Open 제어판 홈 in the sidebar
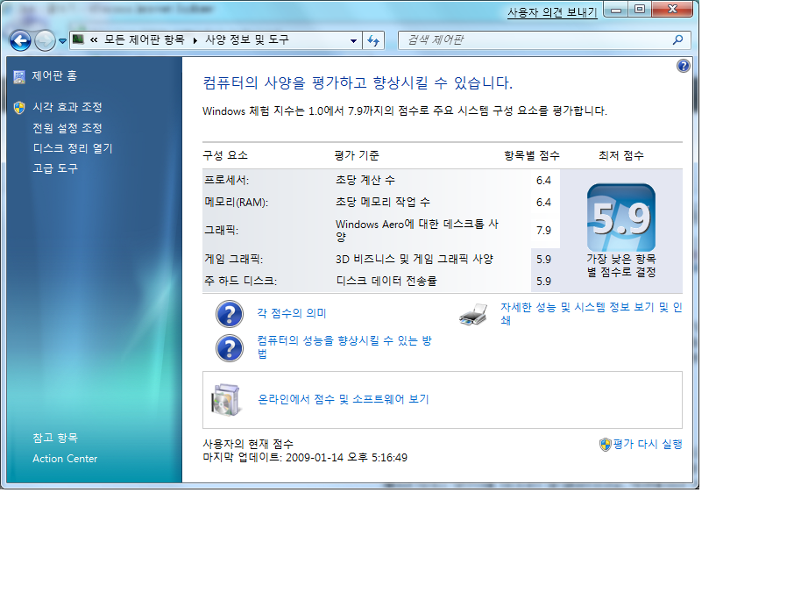The height and width of the screenshot is (614, 801). pos(54,76)
